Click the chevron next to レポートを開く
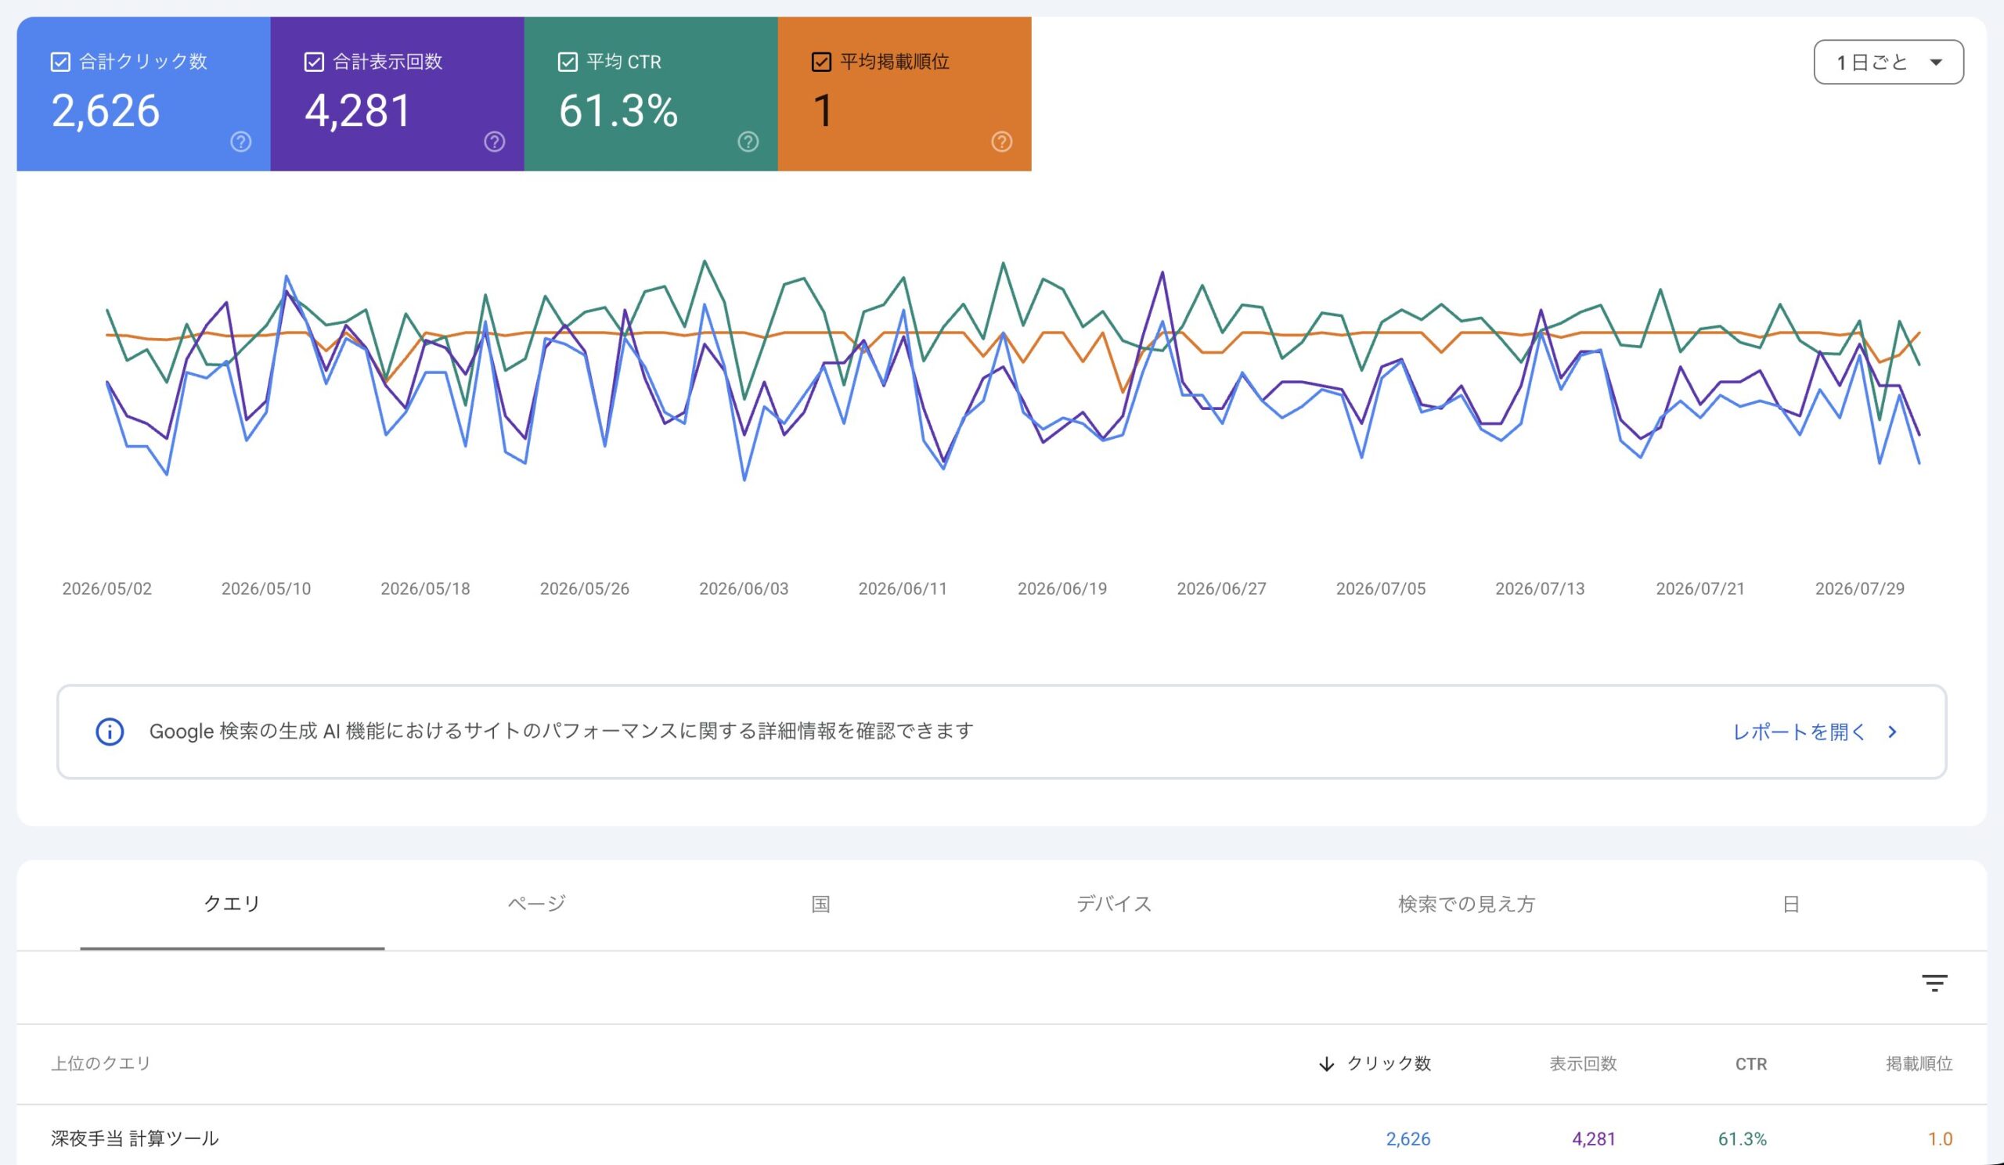2004x1165 pixels. [1893, 731]
